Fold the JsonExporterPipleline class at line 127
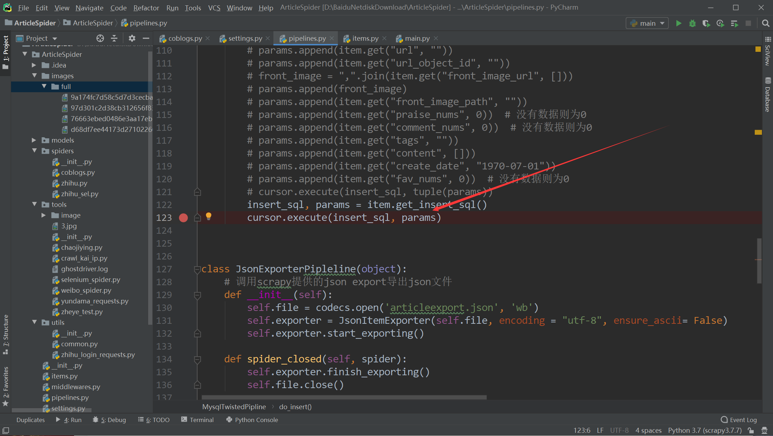773x436 pixels. point(197,269)
